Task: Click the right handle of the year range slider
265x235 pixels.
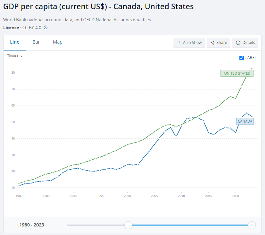Action: tap(252, 225)
